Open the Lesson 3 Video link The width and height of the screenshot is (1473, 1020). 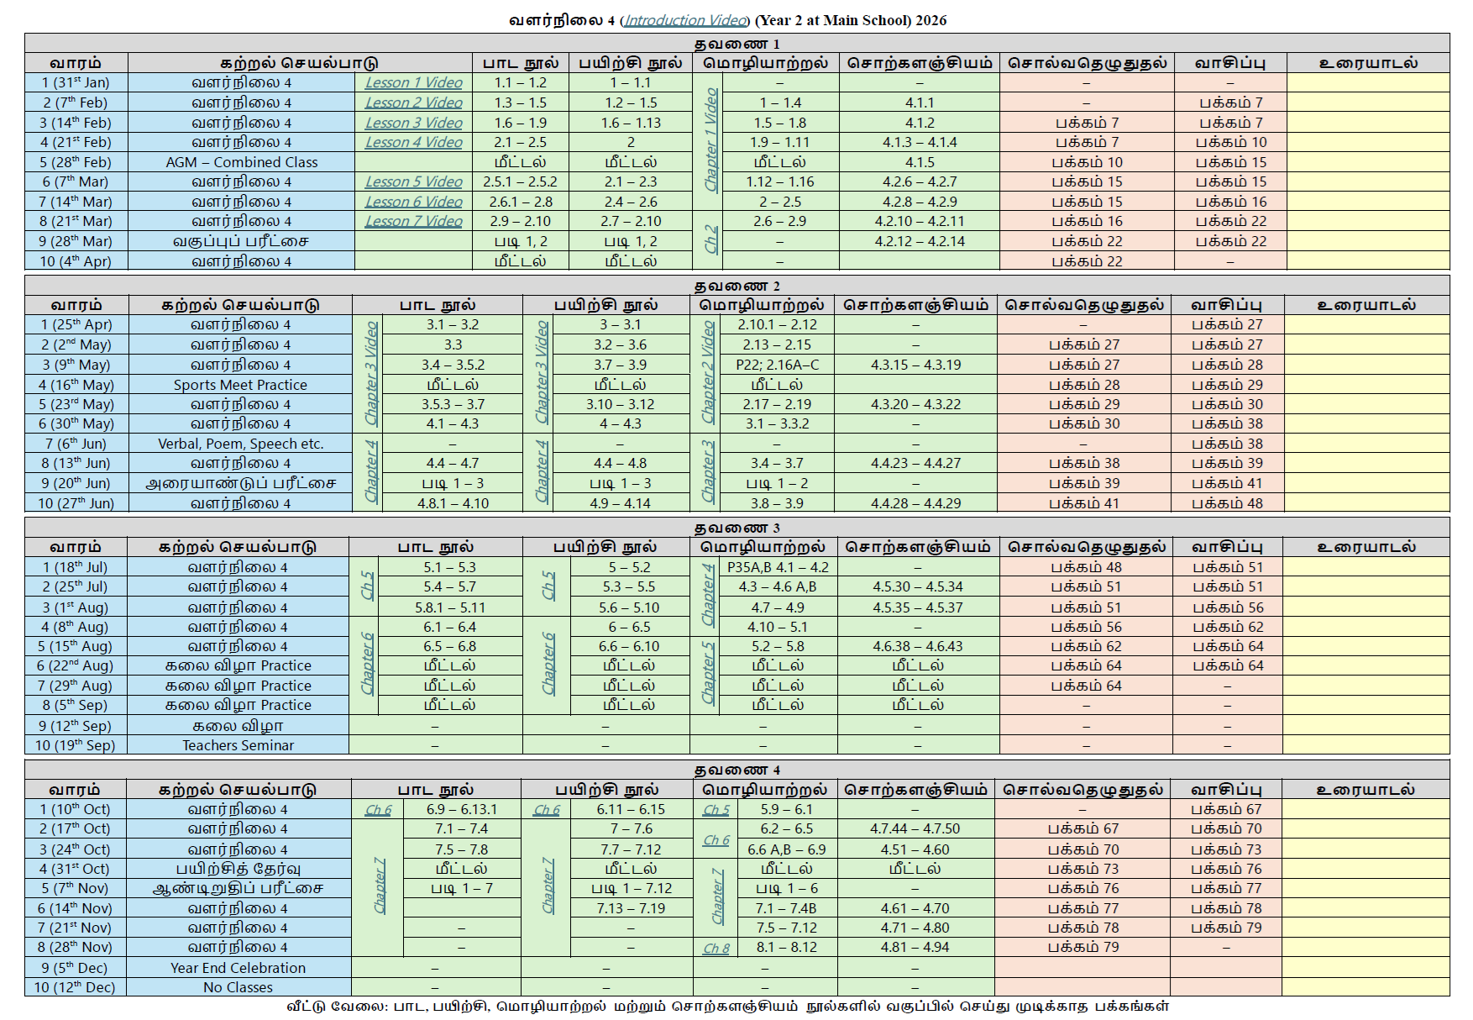[x=413, y=123]
